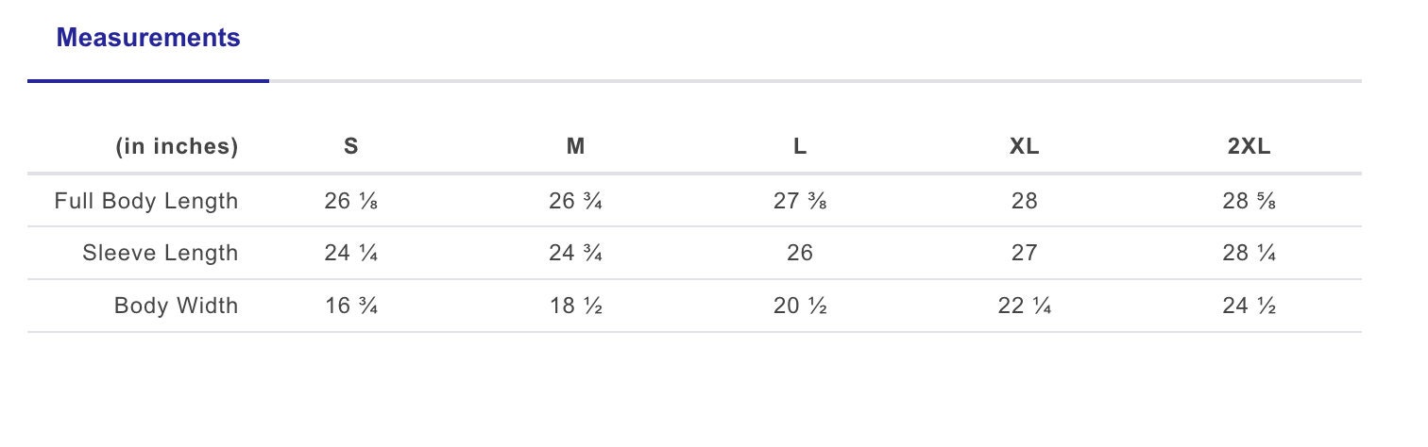
Task: Click the (in inches) unit label
Action: [177, 147]
